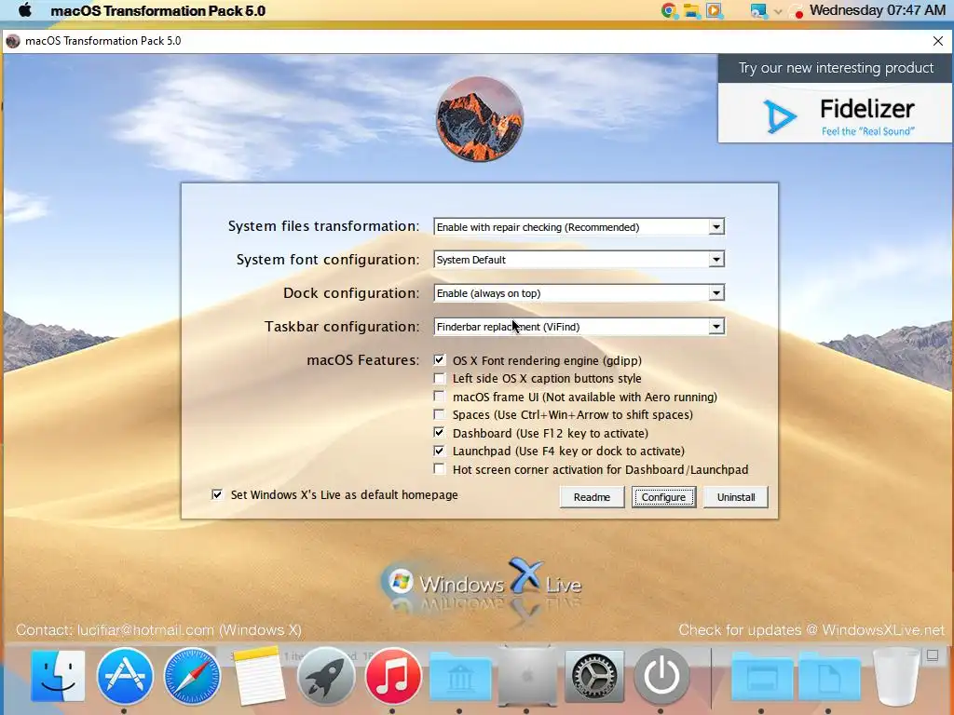Click title bar app icon
This screenshot has width=954, height=715.
[13, 41]
